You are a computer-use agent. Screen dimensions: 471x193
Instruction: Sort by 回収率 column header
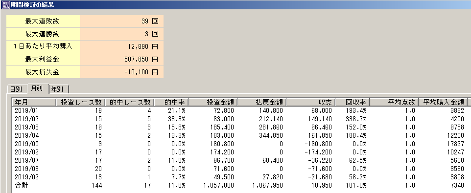point(352,102)
